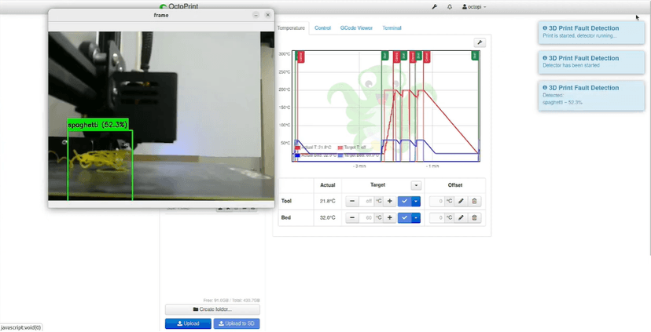The width and height of the screenshot is (651, 332).
Task: Click the Bed actual temperature 32.0°C value
Action: (x=328, y=217)
